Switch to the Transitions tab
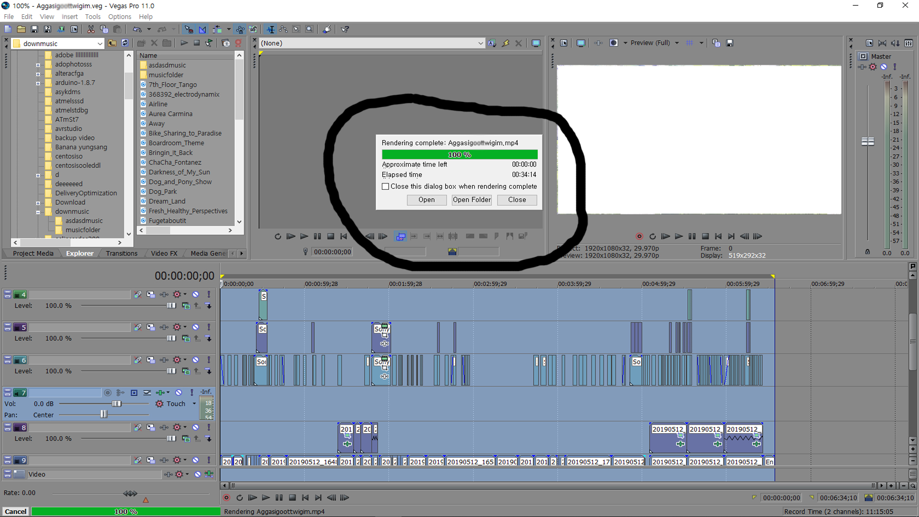919x517 pixels. pos(122,254)
